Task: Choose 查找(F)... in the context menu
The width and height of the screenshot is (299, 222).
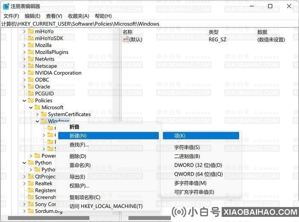Action: pyautogui.click(x=108, y=145)
